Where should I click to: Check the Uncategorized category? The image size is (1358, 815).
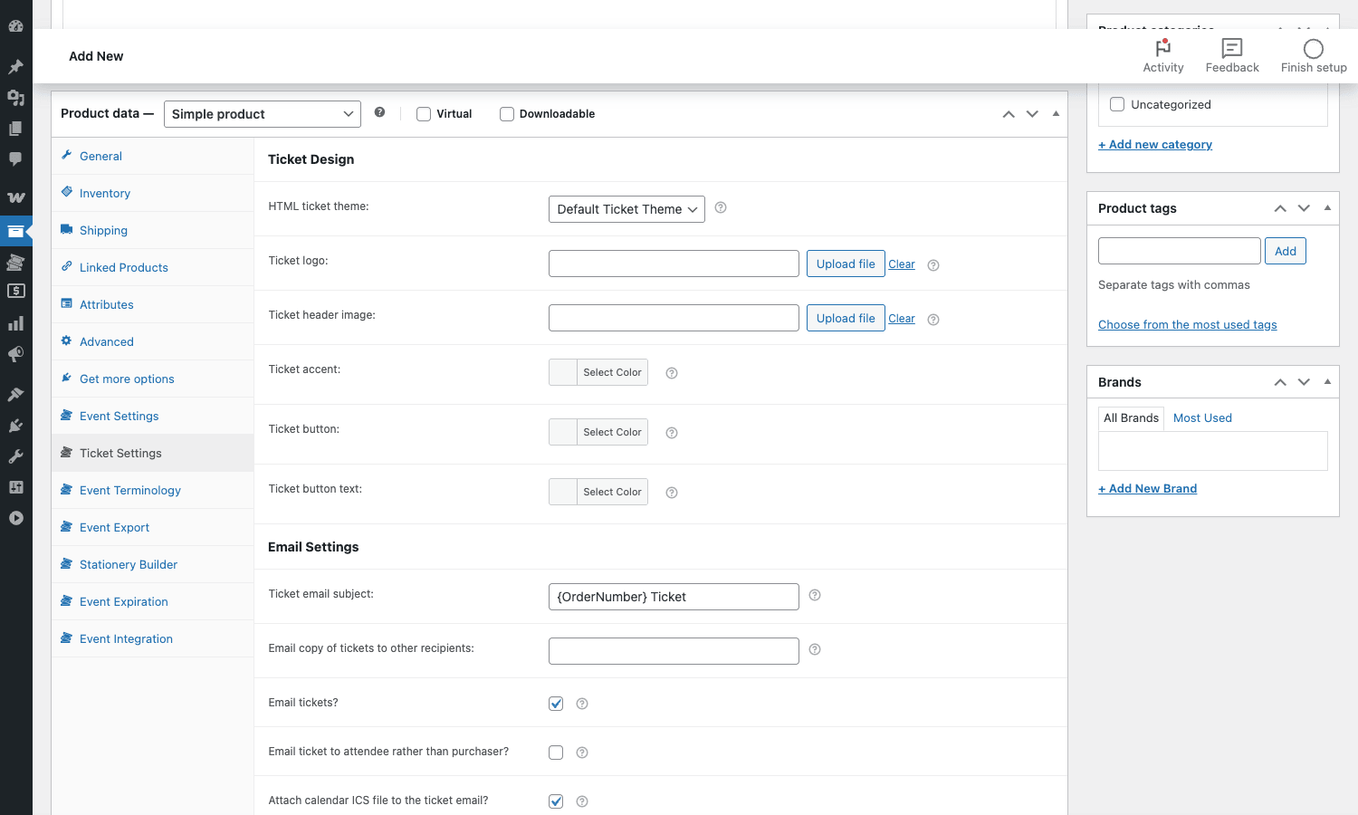point(1117,104)
